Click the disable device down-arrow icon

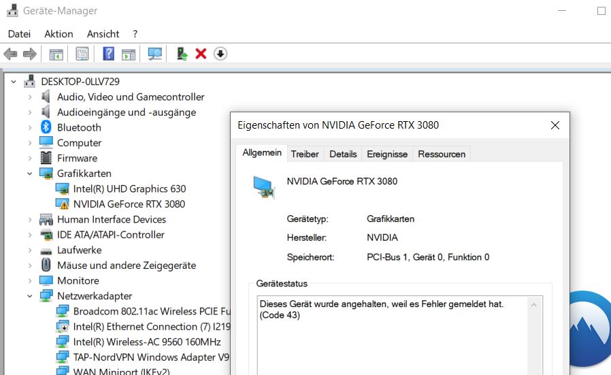(x=220, y=54)
